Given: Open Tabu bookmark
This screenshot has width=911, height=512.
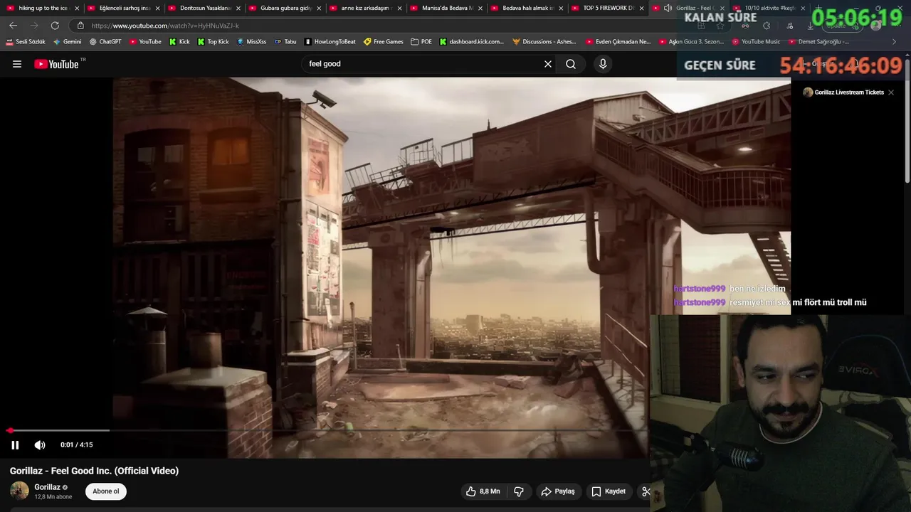Looking at the screenshot, I should pos(285,42).
